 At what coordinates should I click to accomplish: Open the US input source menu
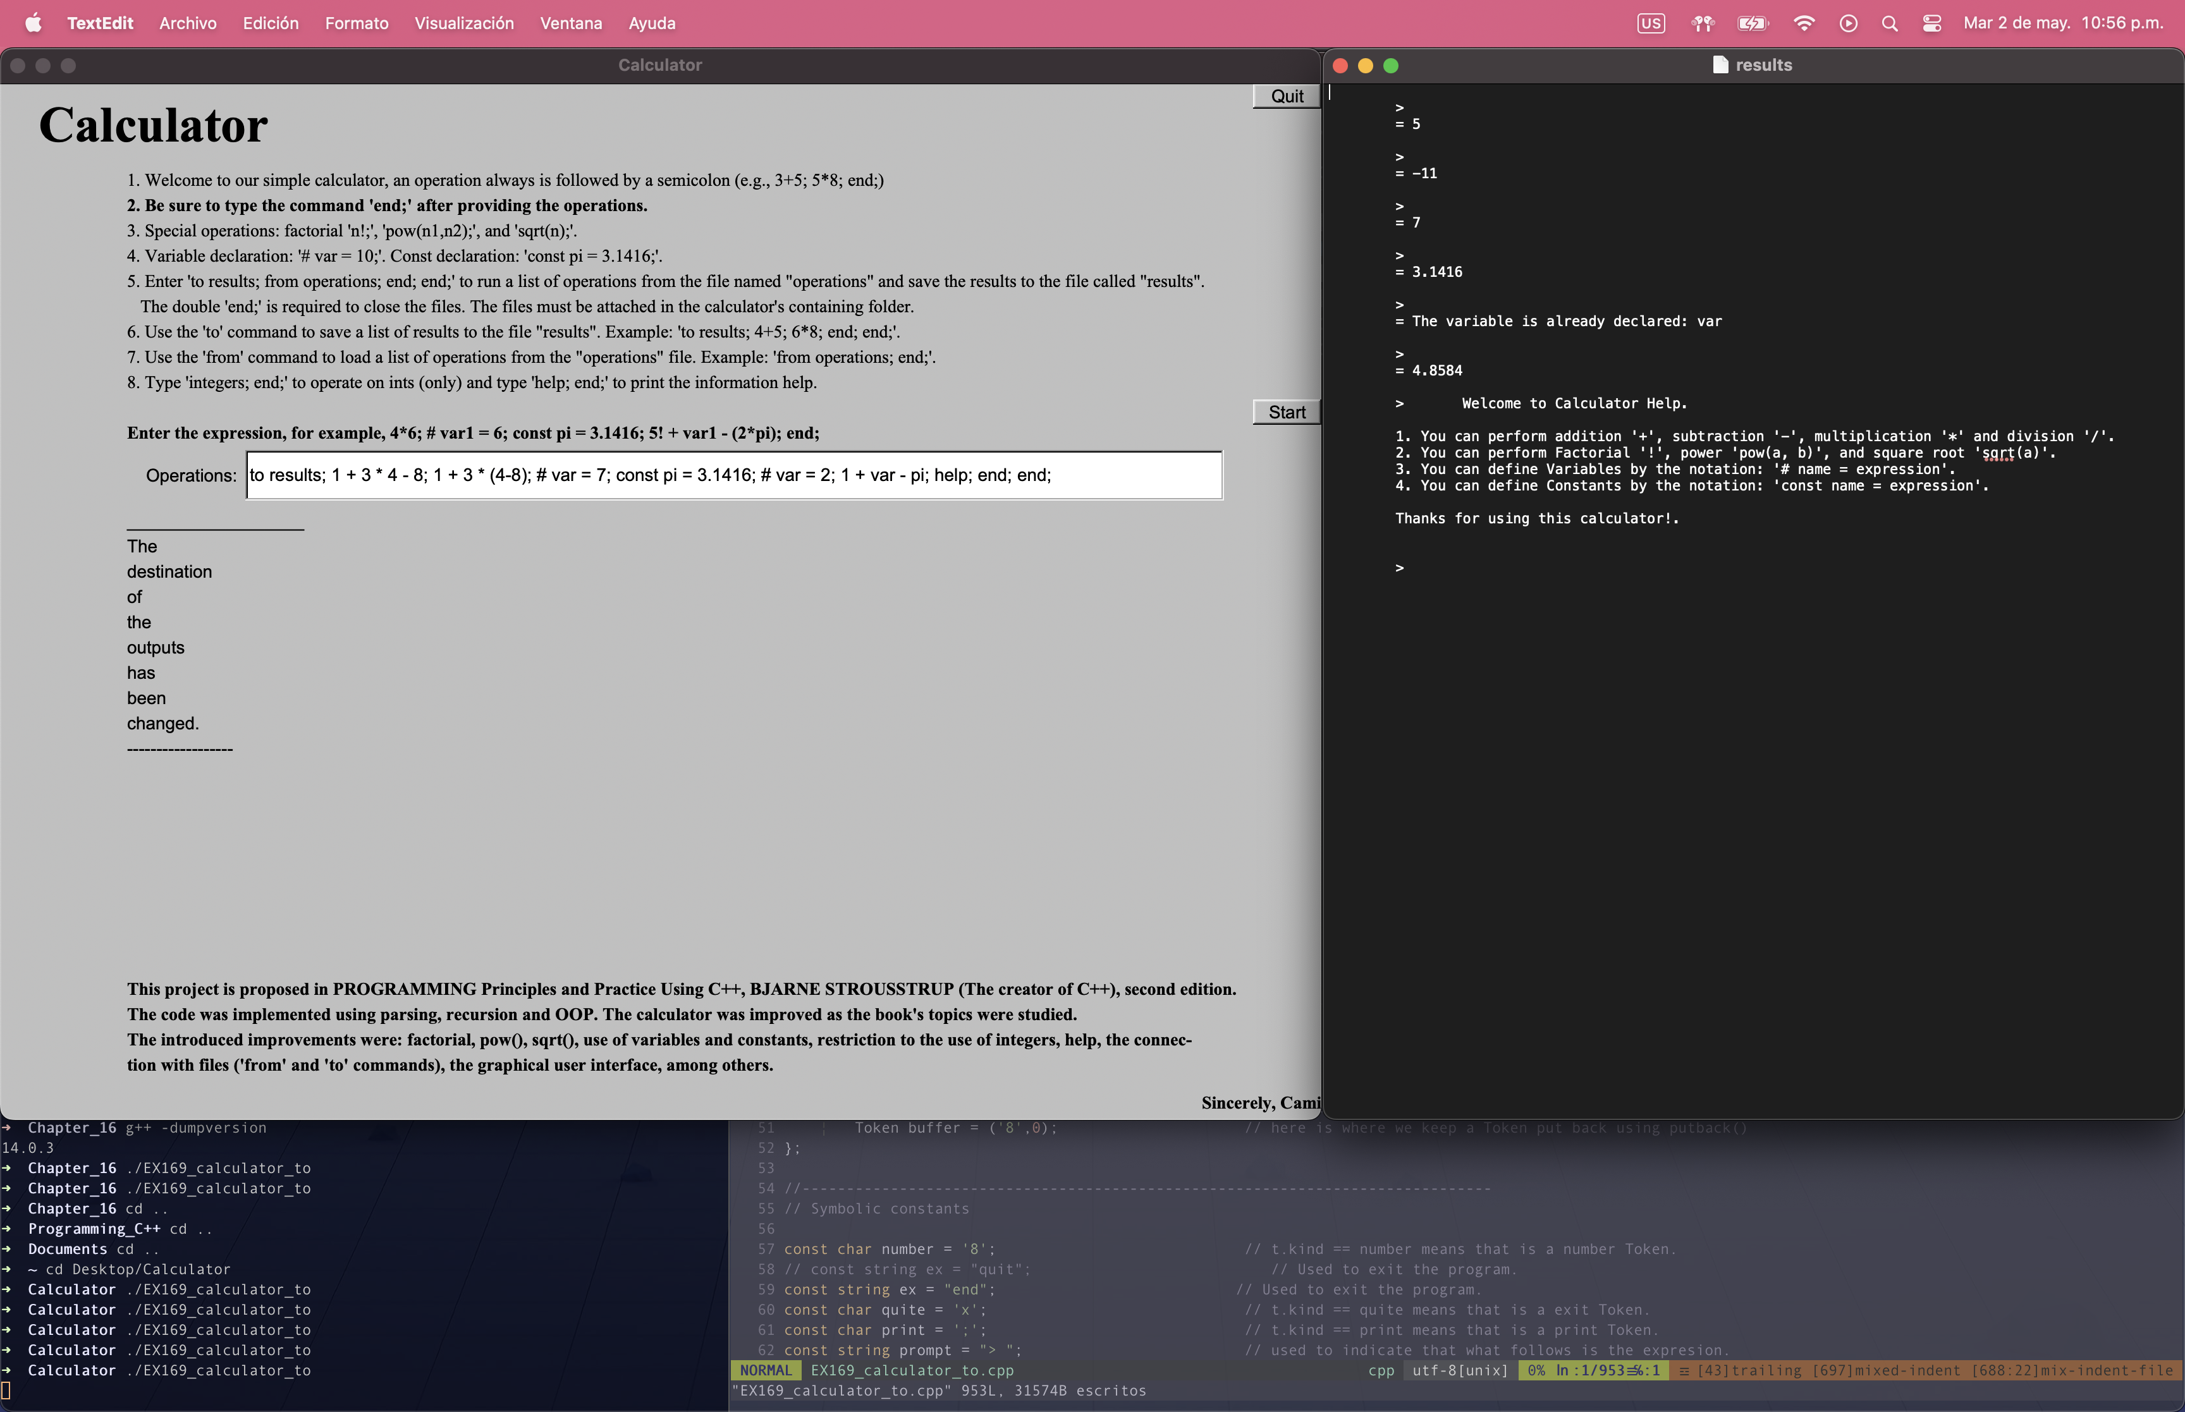[x=1650, y=23]
